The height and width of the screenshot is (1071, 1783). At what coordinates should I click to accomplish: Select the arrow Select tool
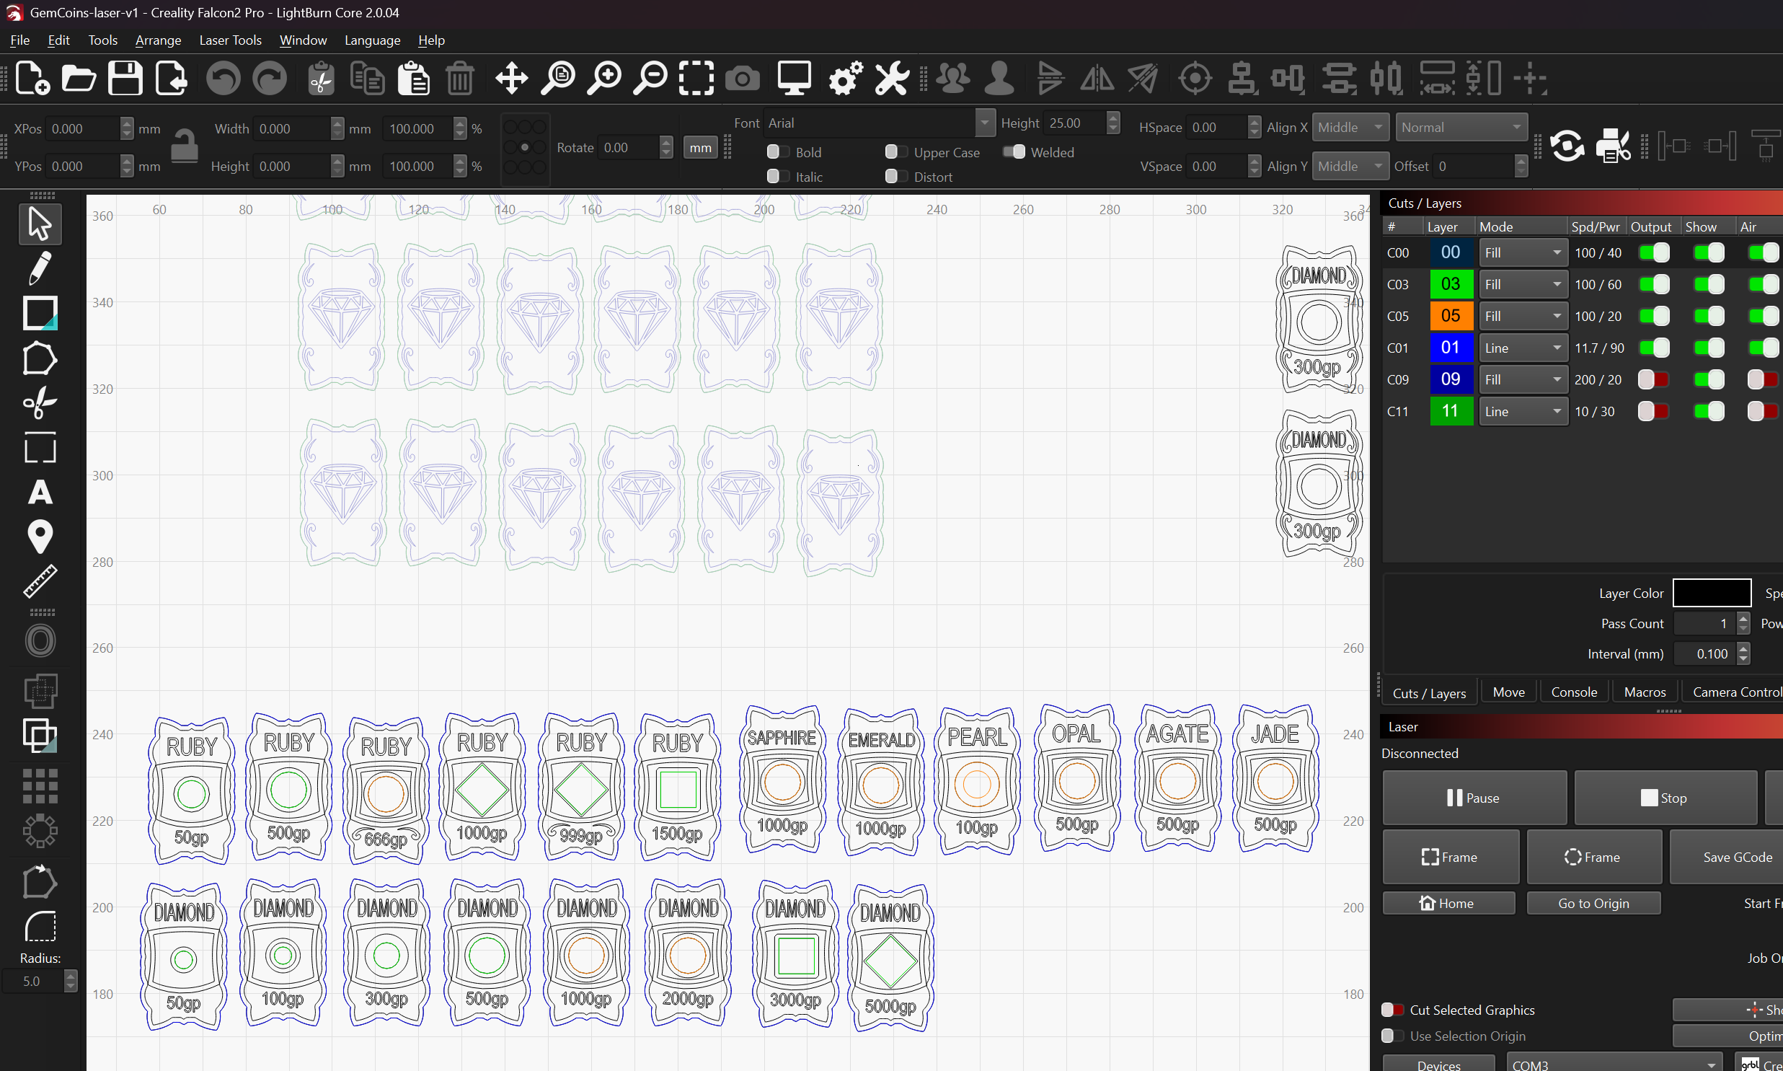click(x=40, y=224)
